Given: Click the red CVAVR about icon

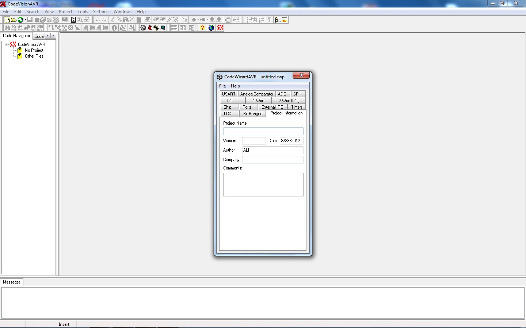Looking at the screenshot, I should [x=220, y=28].
